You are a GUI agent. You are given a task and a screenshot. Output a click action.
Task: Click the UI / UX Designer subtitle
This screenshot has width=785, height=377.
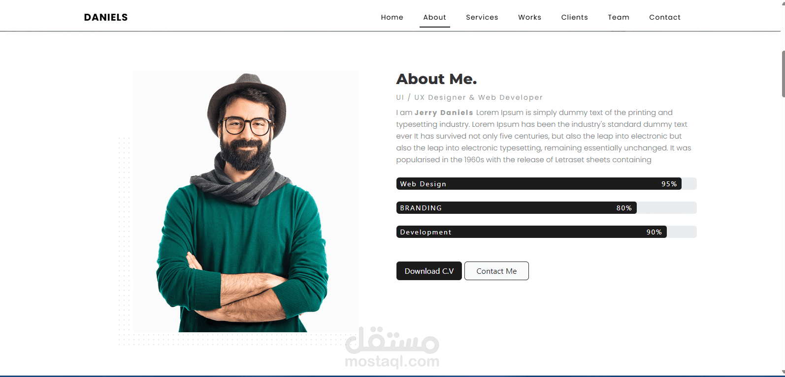pyautogui.click(x=469, y=97)
